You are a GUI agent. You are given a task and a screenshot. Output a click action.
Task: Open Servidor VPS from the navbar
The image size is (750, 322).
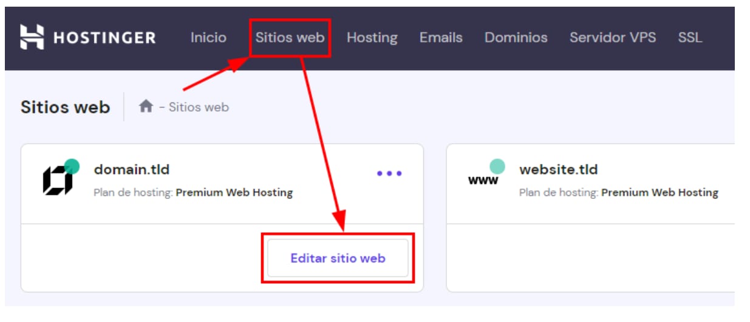click(x=612, y=38)
